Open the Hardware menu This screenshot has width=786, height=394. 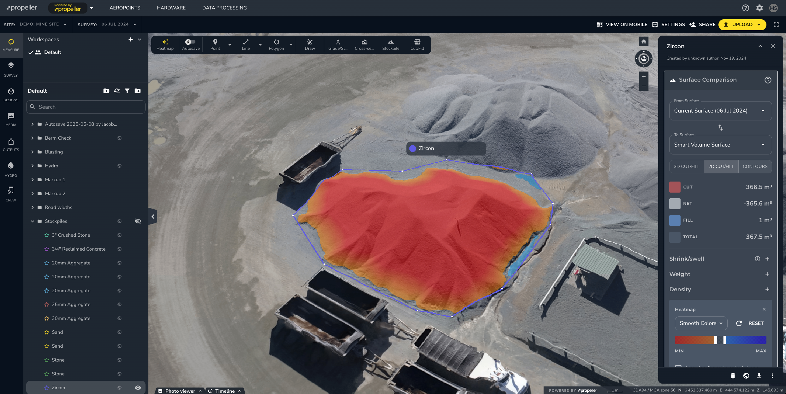pos(171,8)
